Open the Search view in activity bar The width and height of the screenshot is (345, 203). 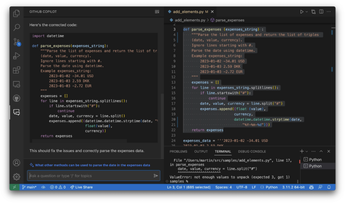click(x=17, y=27)
